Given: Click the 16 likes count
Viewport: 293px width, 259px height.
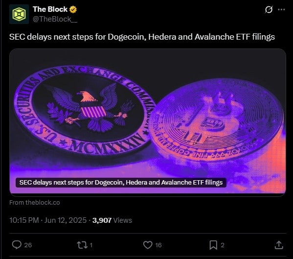Looking at the screenshot, I should pyautogui.click(x=158, y=245).
